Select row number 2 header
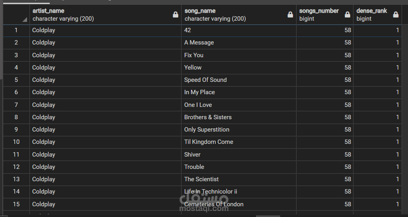 coord(16,43)
